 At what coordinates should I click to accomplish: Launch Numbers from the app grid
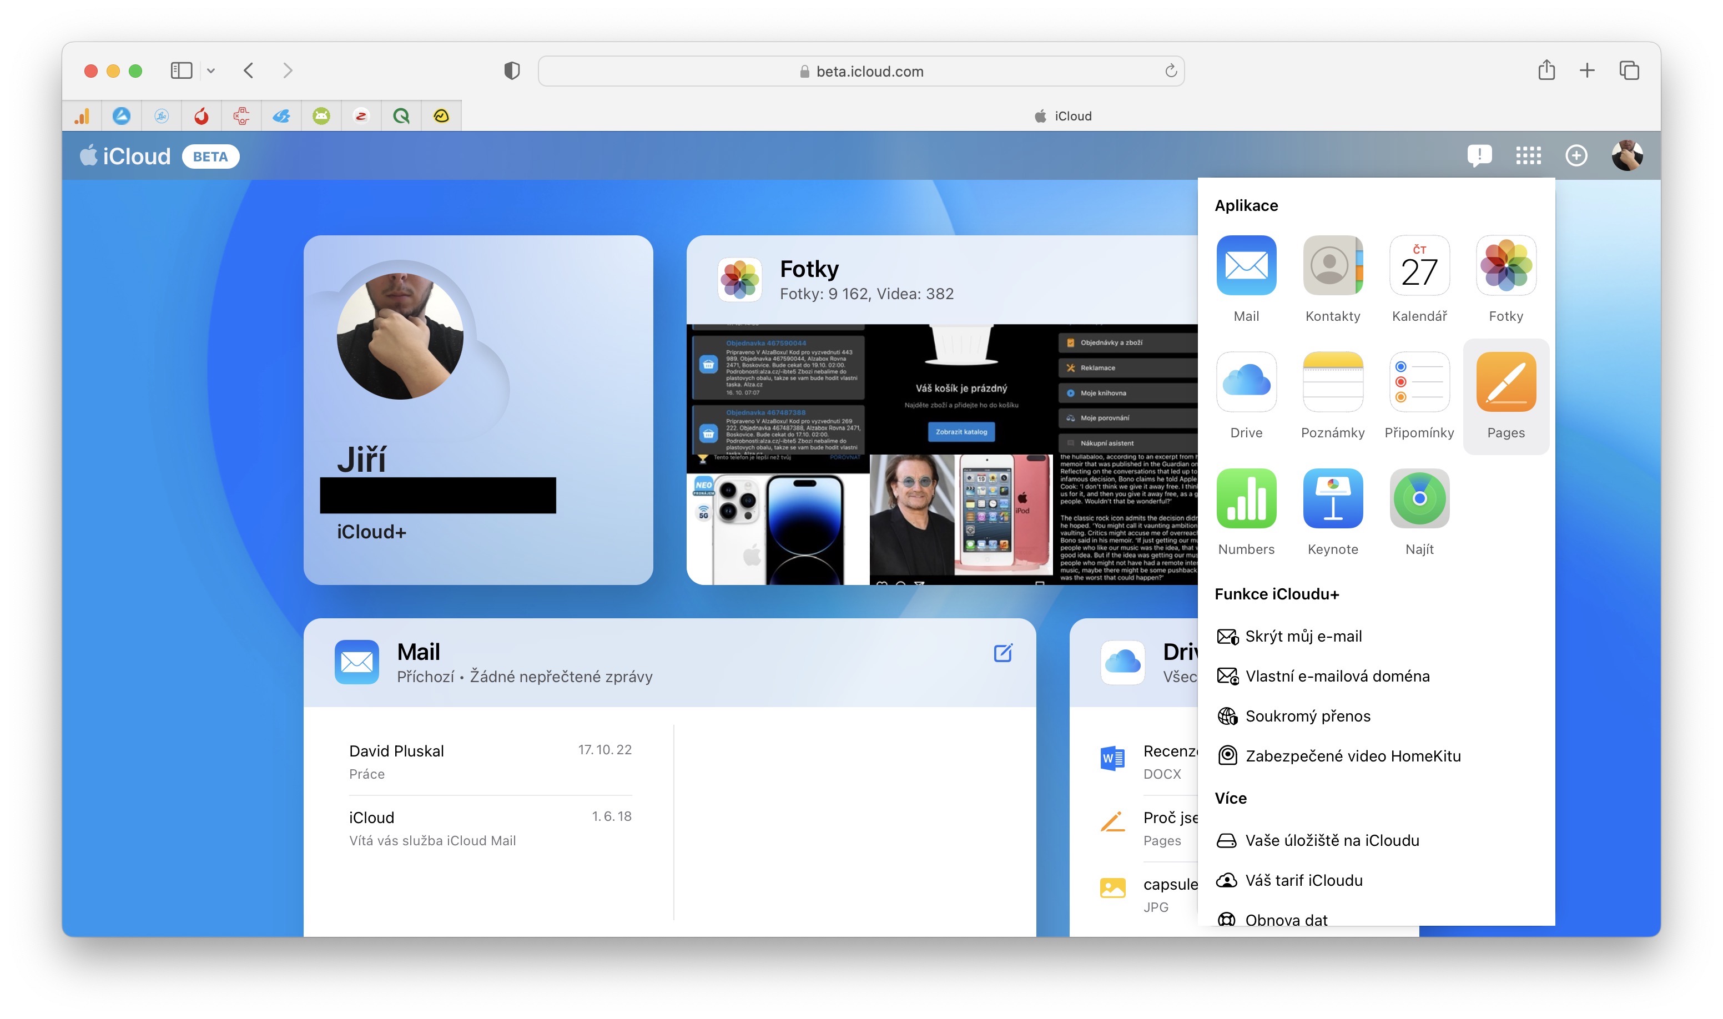pyautogui.click(x=1246, y=499)
